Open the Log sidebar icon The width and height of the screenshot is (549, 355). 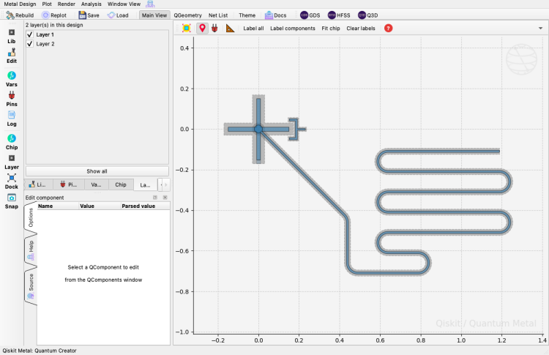click(12, 119)
